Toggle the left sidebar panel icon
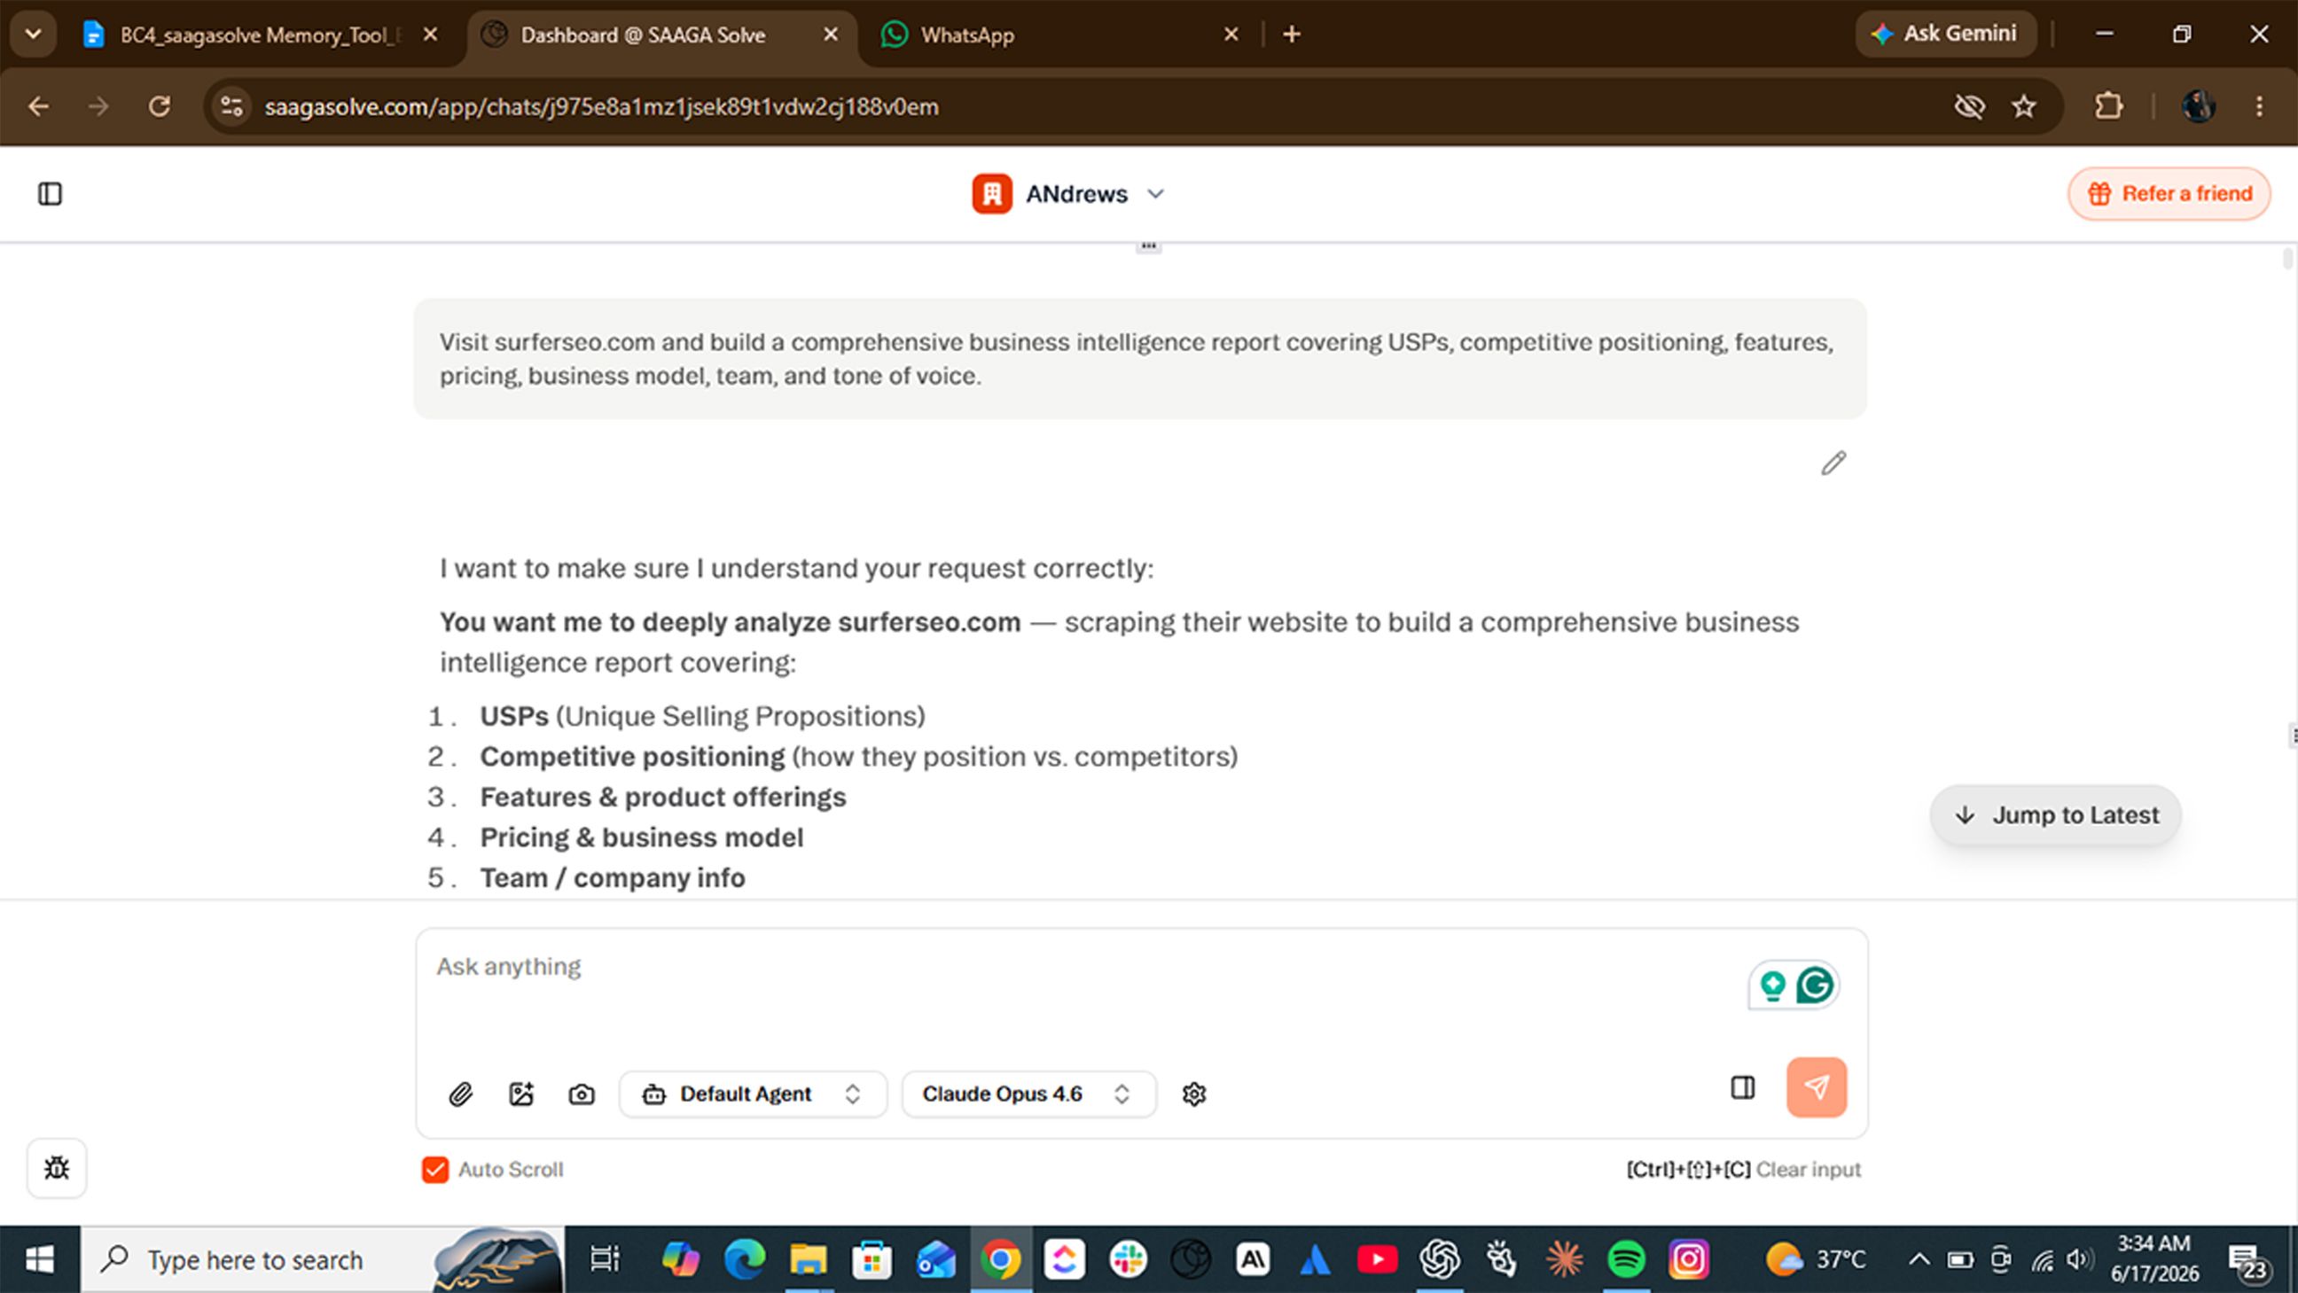2298x1293 pixels. (50, 193)
